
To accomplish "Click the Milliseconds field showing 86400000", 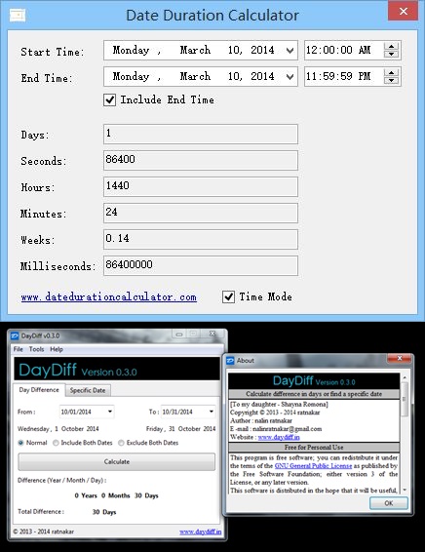I will [x=201, y=266].
